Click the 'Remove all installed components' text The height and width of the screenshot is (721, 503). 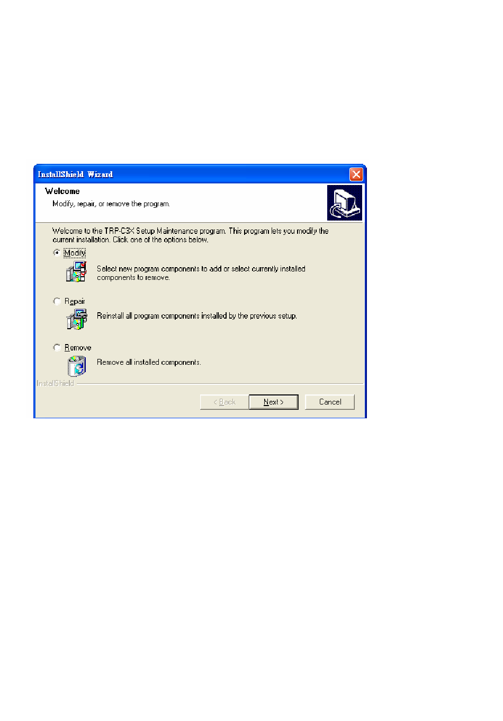pyautogui.click(x=149, y=362)
